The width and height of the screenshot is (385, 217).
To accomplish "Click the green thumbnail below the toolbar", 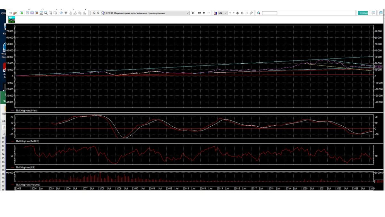I will tap(12, 20).
